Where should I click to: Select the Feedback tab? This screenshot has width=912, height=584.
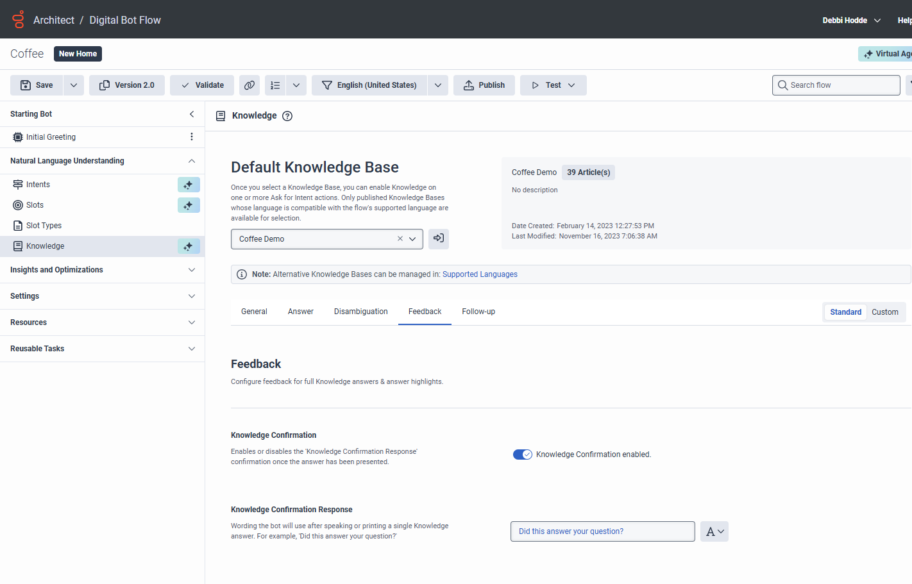425,312
